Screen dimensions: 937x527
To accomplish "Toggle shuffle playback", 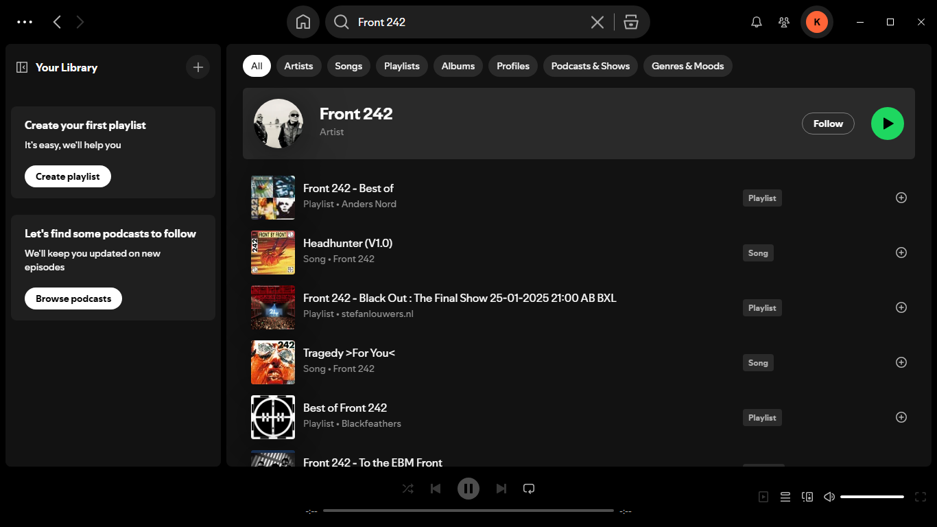I will [x=407, y=489].
